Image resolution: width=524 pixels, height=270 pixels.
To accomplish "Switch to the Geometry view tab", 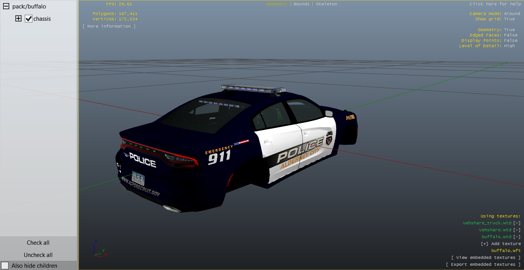I will 276,4.
